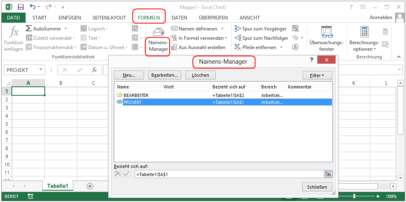Open the Filter dropdown in Namens-Manager

pos(317,75)
